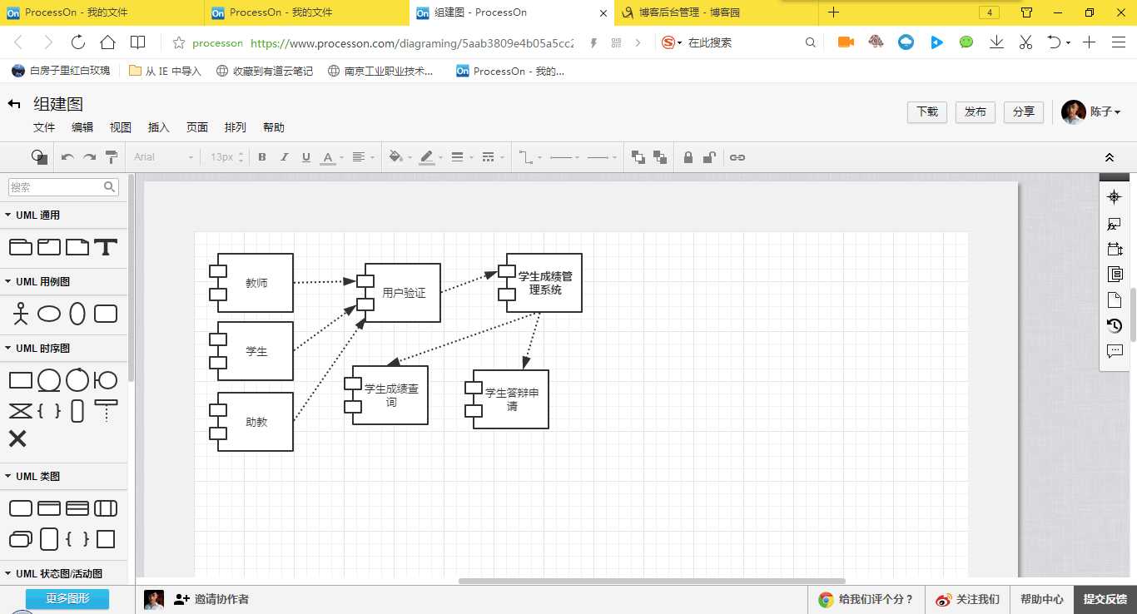Insert a link with chain icon
The width and height of the screenshot is (1137, 614).
pos(737,157)
